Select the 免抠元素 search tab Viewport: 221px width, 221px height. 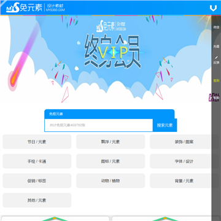point(56,114)
